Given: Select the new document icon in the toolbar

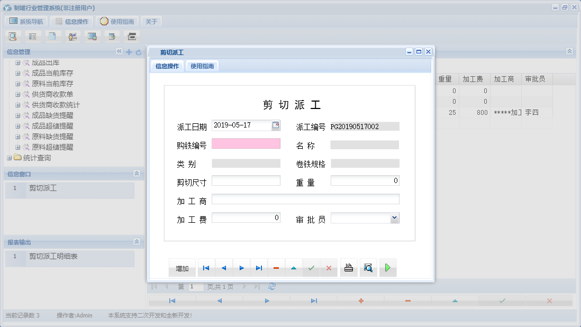Looking at the screenshot, I should click(x=52, y=36).
